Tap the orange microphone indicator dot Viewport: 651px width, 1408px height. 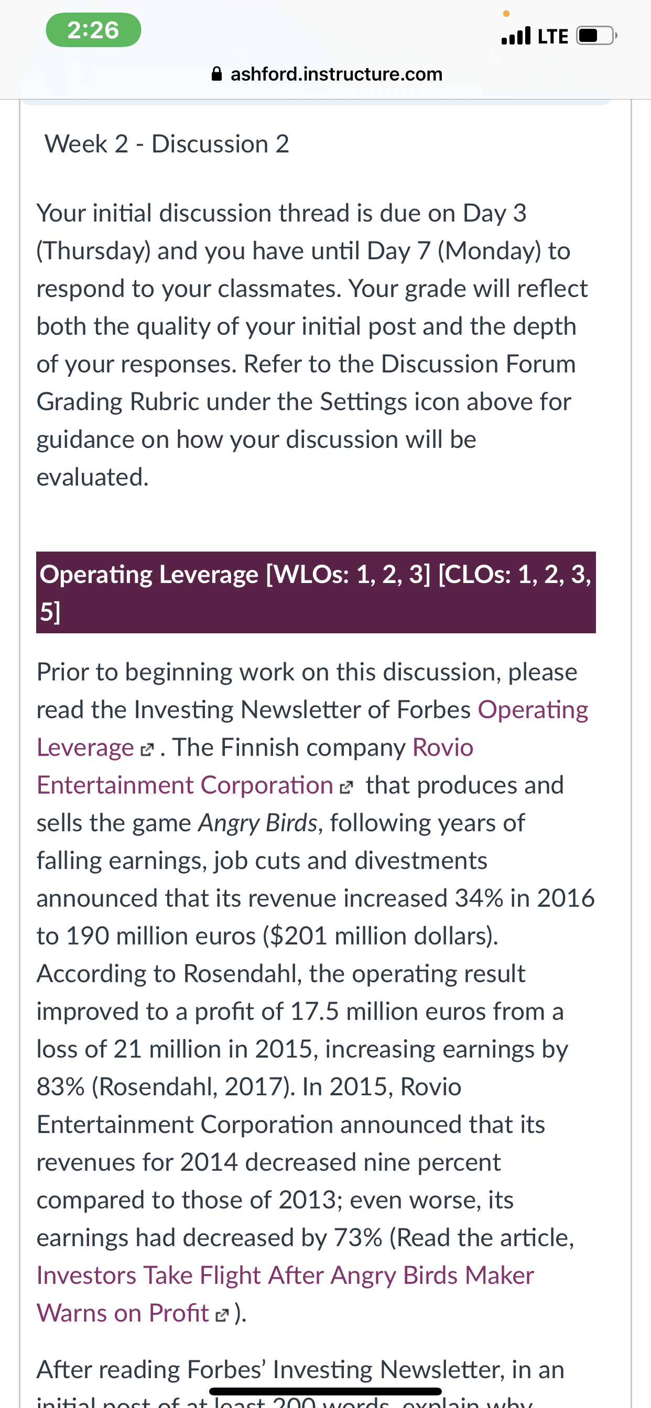tap(506, 13)
